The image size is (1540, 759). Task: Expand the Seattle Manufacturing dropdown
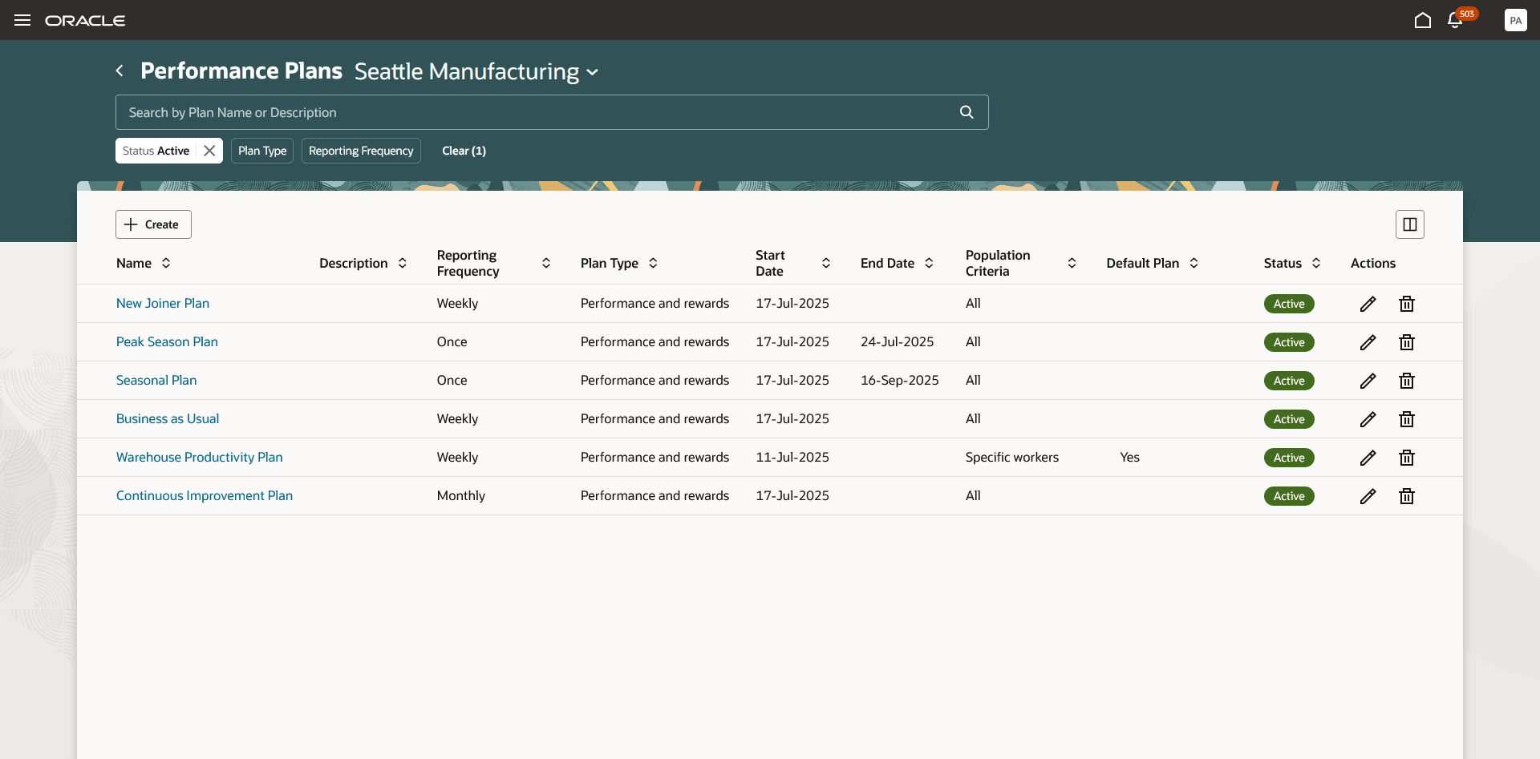pyautogui.click(x=593, y=72)
